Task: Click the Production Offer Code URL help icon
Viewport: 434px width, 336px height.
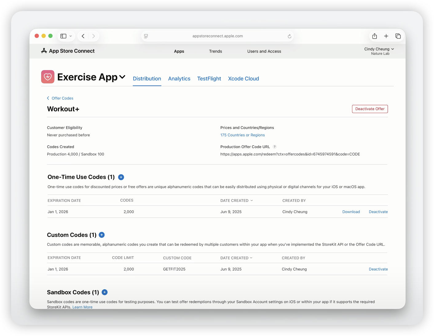Action: 275,147
